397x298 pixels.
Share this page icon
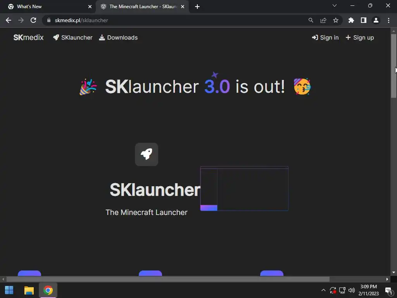pyautogui.click(x=323, y=20)
